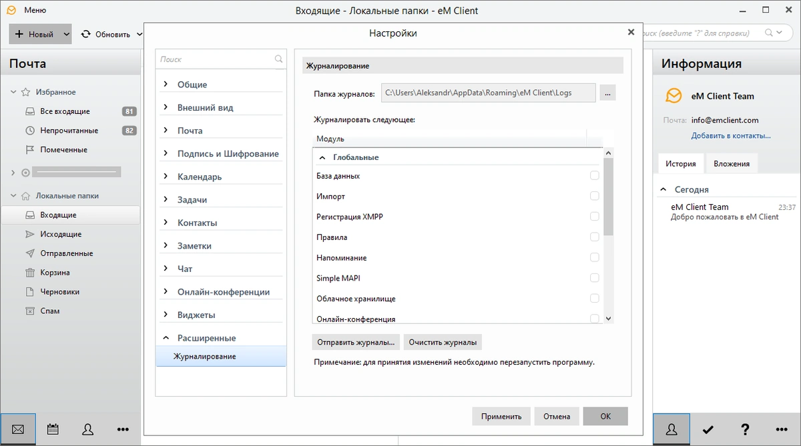
Task: Open the eM Client Team welcome message in history
Action: [x=728, y=212]
